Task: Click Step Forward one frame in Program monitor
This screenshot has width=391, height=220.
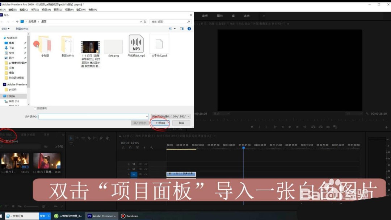Action: (297, 127)
